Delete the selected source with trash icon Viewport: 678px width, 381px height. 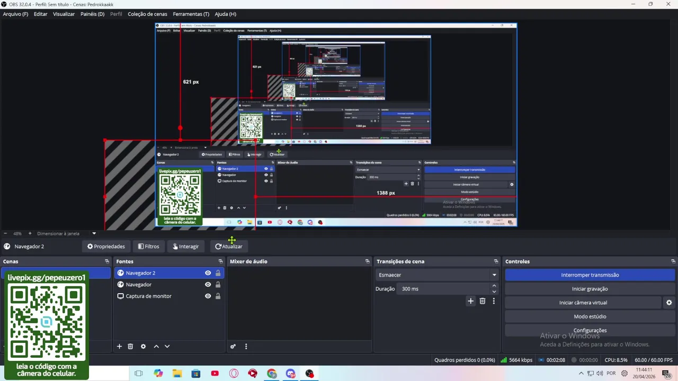click(130, 347)
